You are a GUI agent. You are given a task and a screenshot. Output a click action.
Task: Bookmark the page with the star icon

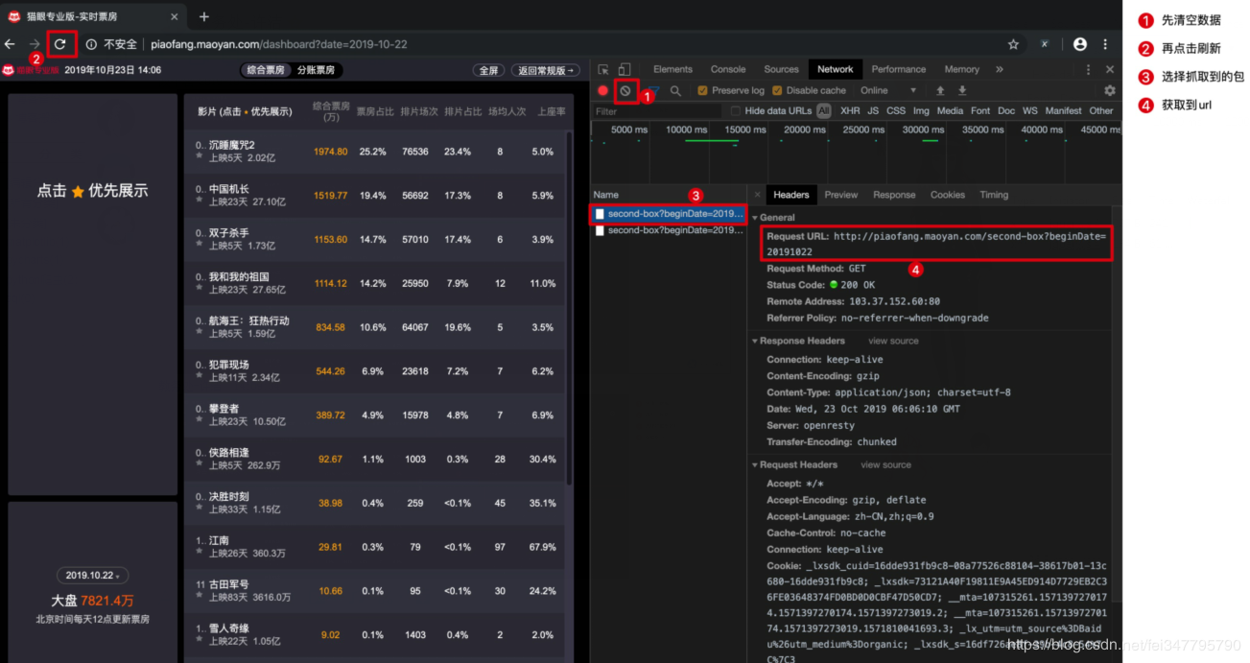pyautogui.click(x=1013, y=44)
